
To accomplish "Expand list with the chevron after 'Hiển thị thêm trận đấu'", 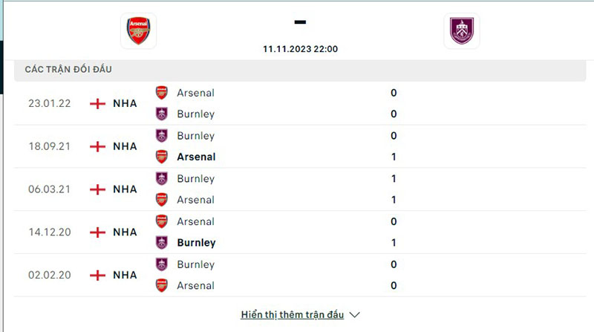I will pyautogui.click(x=355, y=314).
